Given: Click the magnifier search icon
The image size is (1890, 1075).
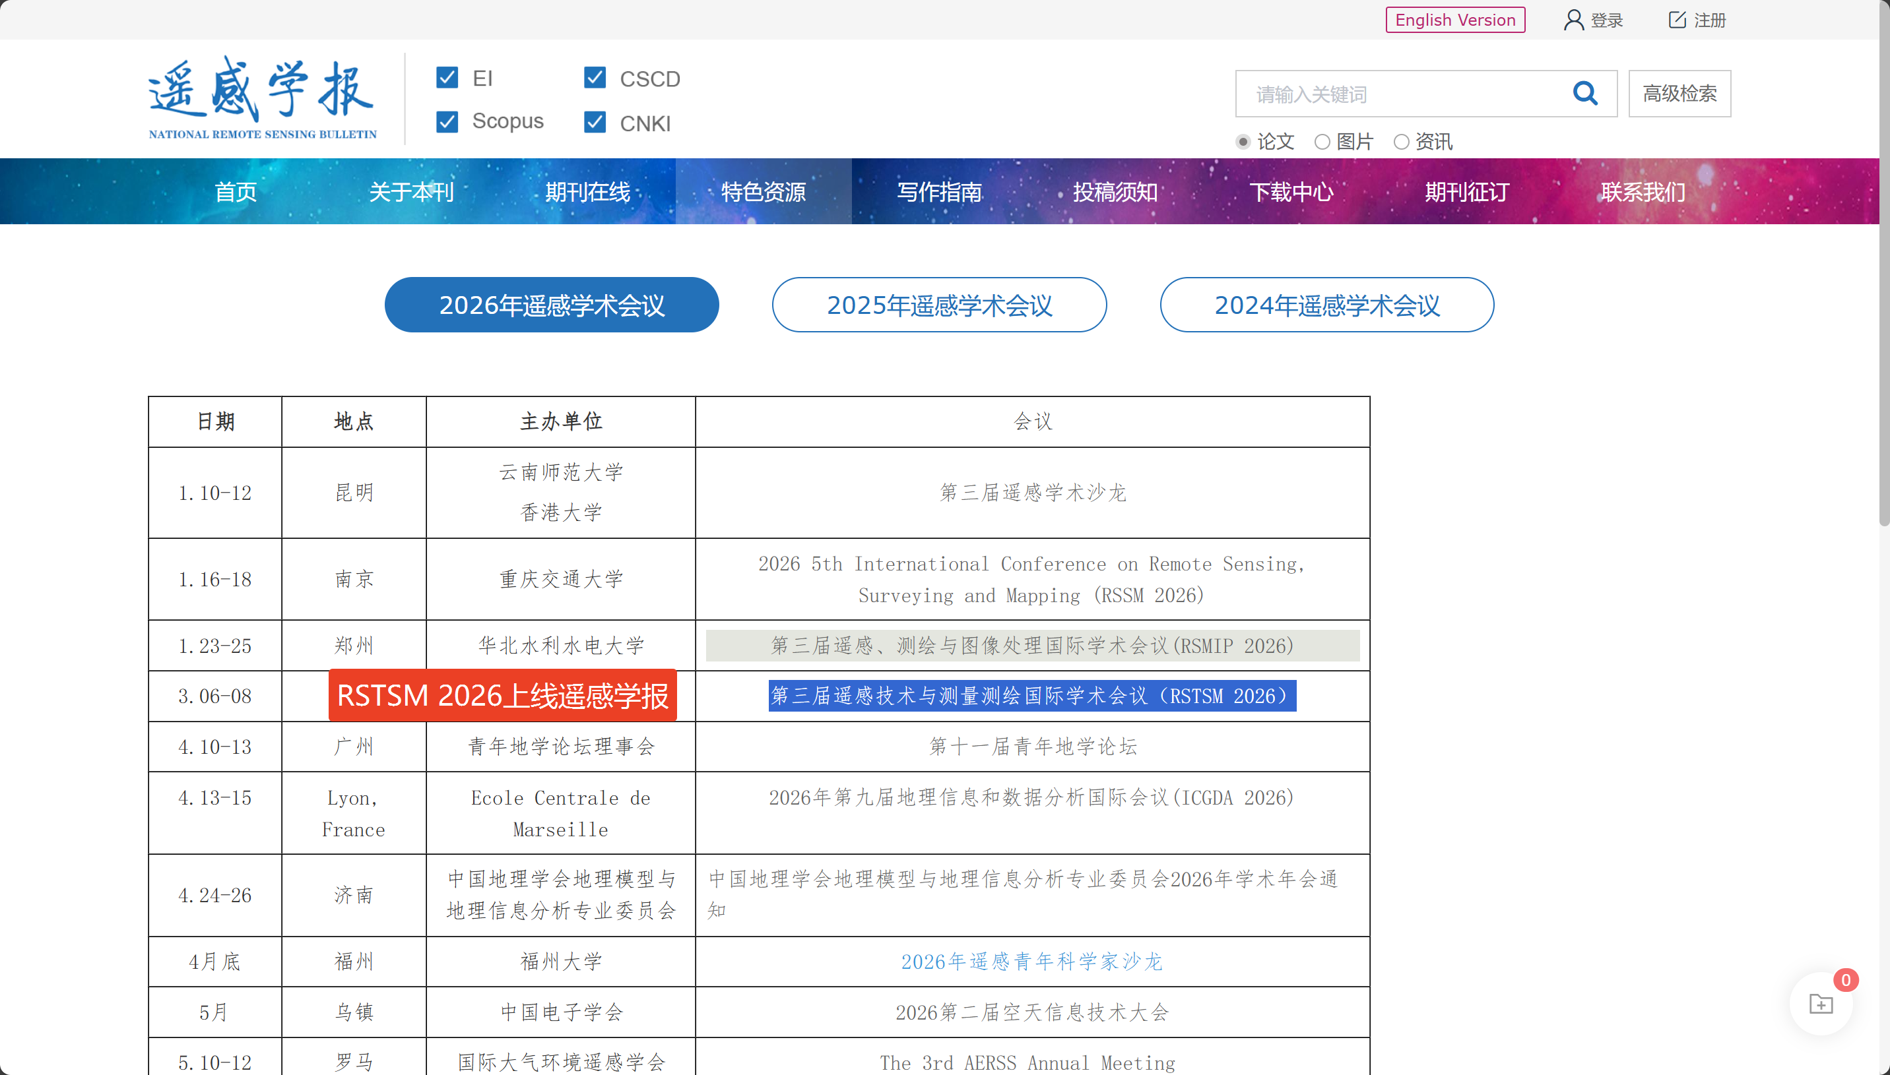Looking at the screenshot, I should [x=1585, y=94].
